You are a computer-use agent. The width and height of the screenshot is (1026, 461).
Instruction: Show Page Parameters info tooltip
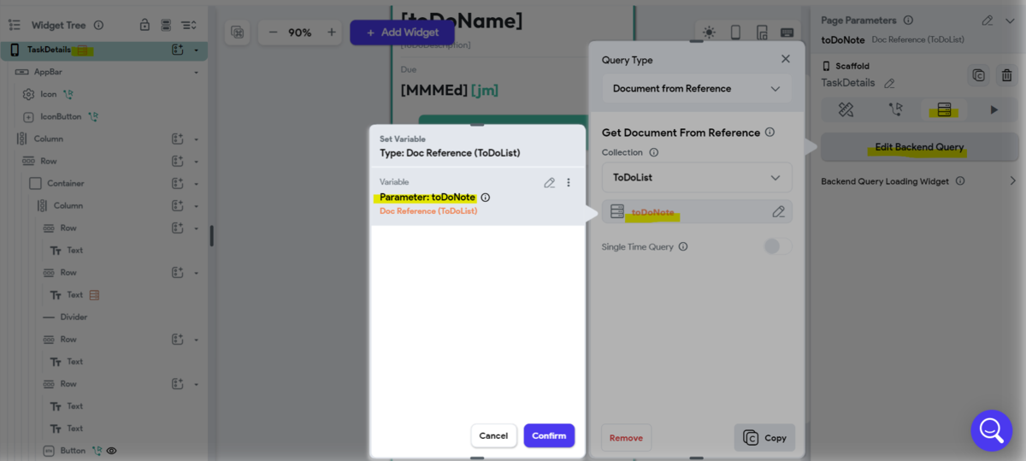click(x=908, y=21)
